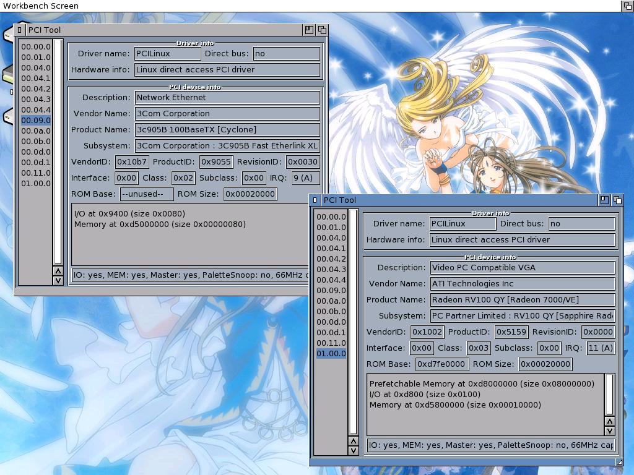Click front PCI Tool window title bar

point(459,200)
